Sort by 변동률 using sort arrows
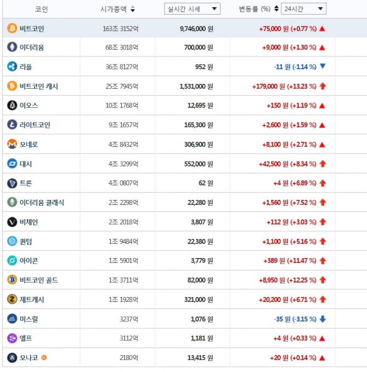This screenshot has width=367, height=372. click(x=276, y=9)
